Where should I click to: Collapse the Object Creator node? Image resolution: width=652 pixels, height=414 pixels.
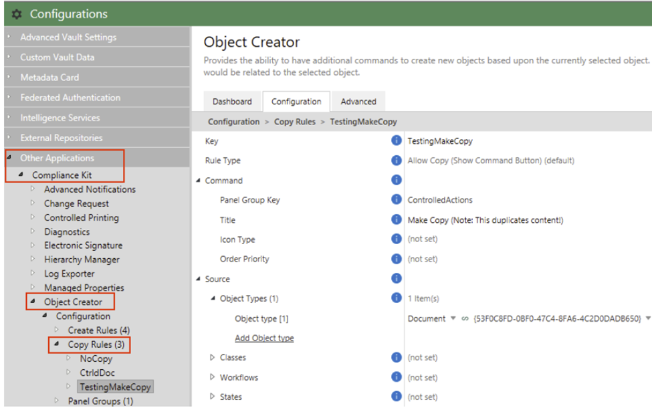(x=33, y=301)
